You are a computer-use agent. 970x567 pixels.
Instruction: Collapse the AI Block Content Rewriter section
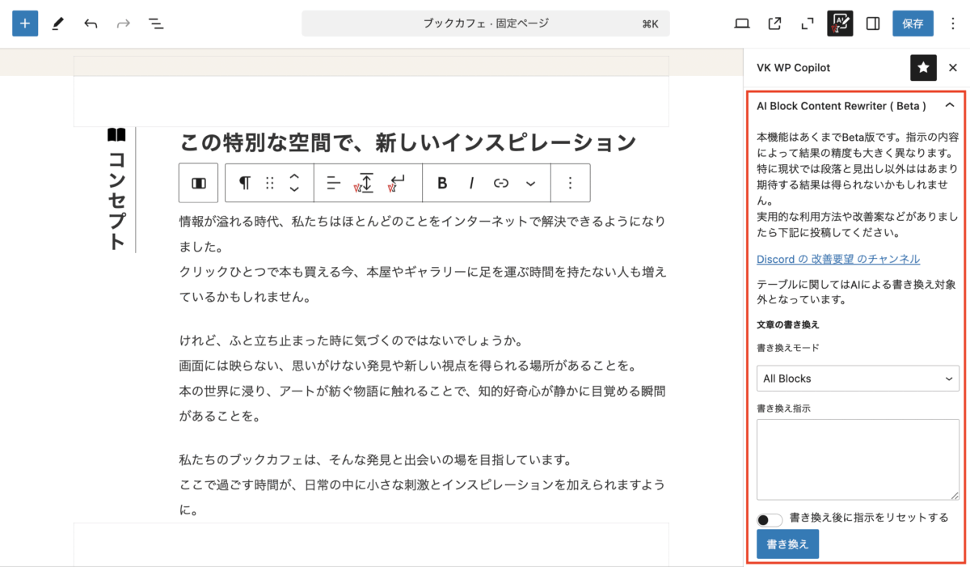click(950, 105)
